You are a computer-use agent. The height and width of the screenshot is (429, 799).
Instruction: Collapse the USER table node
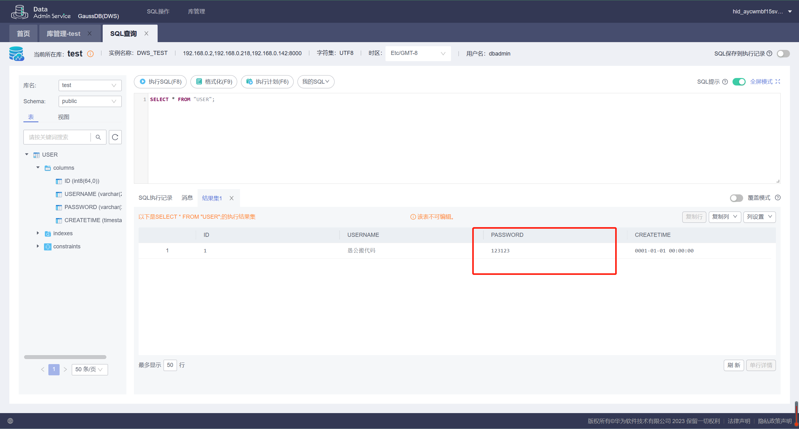pos(27,154)
